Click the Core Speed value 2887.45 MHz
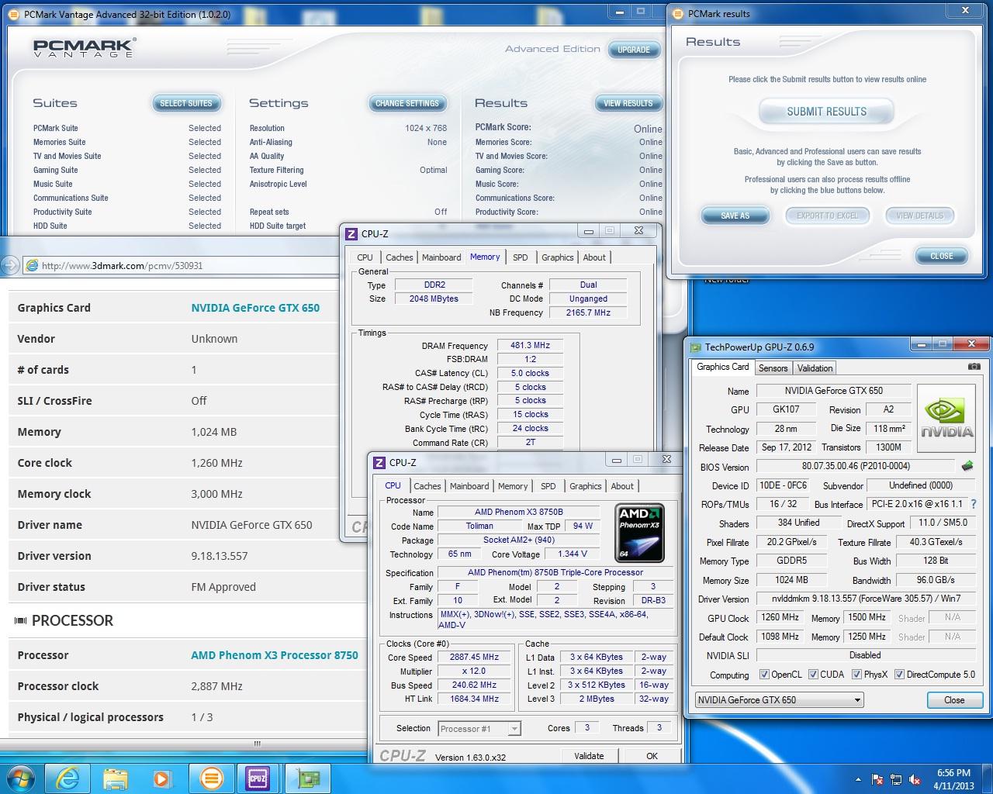The width and height of the screenshot is (993, 794). [475, 658]
